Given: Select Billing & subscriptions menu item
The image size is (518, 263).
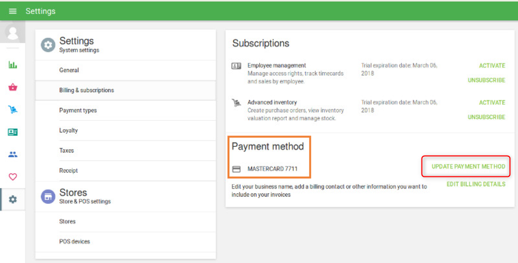Looking at the screenshot, I should tap(87, 90).
